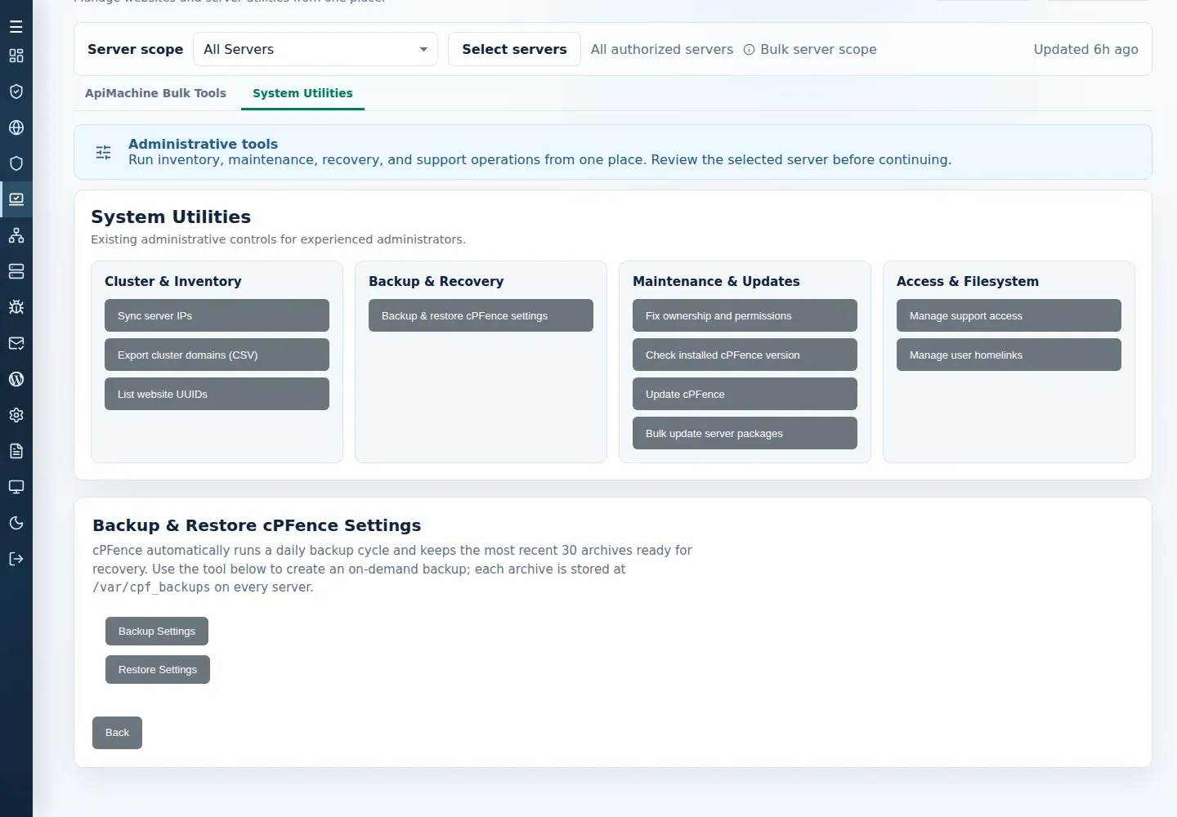Screen dimensions: 1177x817
Task: Click the All authorized servers text
Action: point(662,49)
